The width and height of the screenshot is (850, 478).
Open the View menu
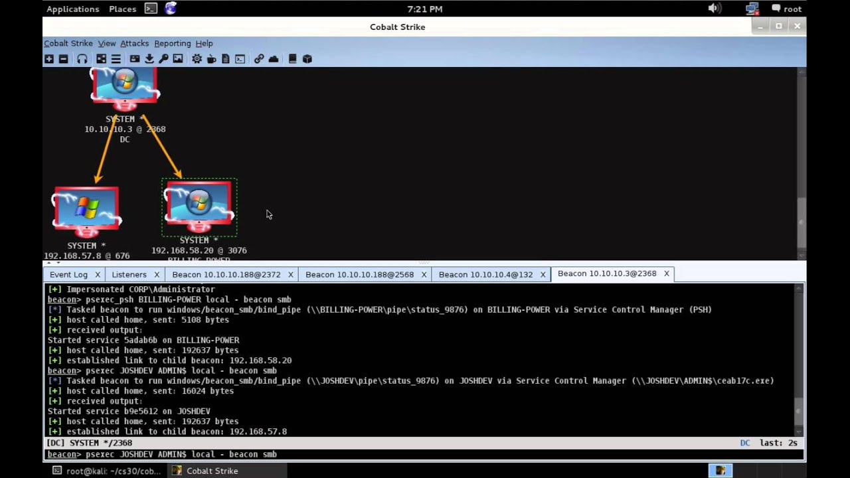coord(106,43)
